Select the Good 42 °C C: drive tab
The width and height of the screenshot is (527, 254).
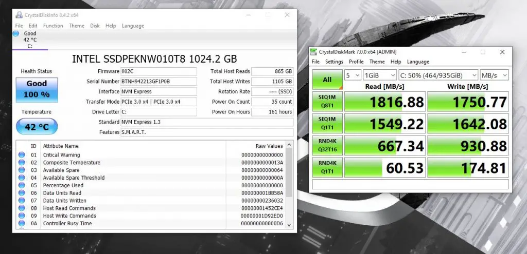pos(30,40)
